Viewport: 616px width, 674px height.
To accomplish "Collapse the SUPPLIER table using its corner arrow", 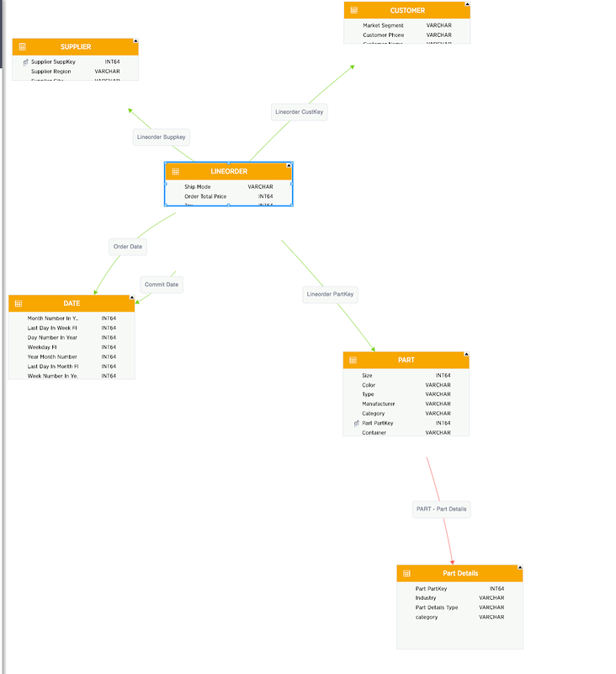I will tap(135, 40).
